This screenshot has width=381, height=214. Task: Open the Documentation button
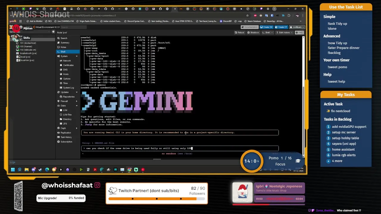249,27
